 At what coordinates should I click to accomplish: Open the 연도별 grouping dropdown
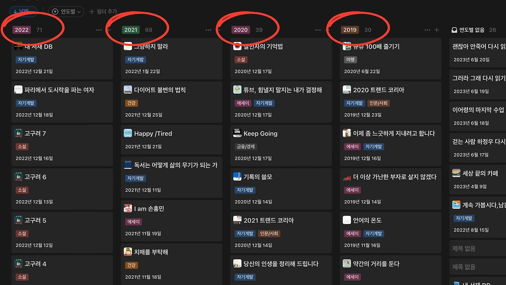[x=66, y=12]
